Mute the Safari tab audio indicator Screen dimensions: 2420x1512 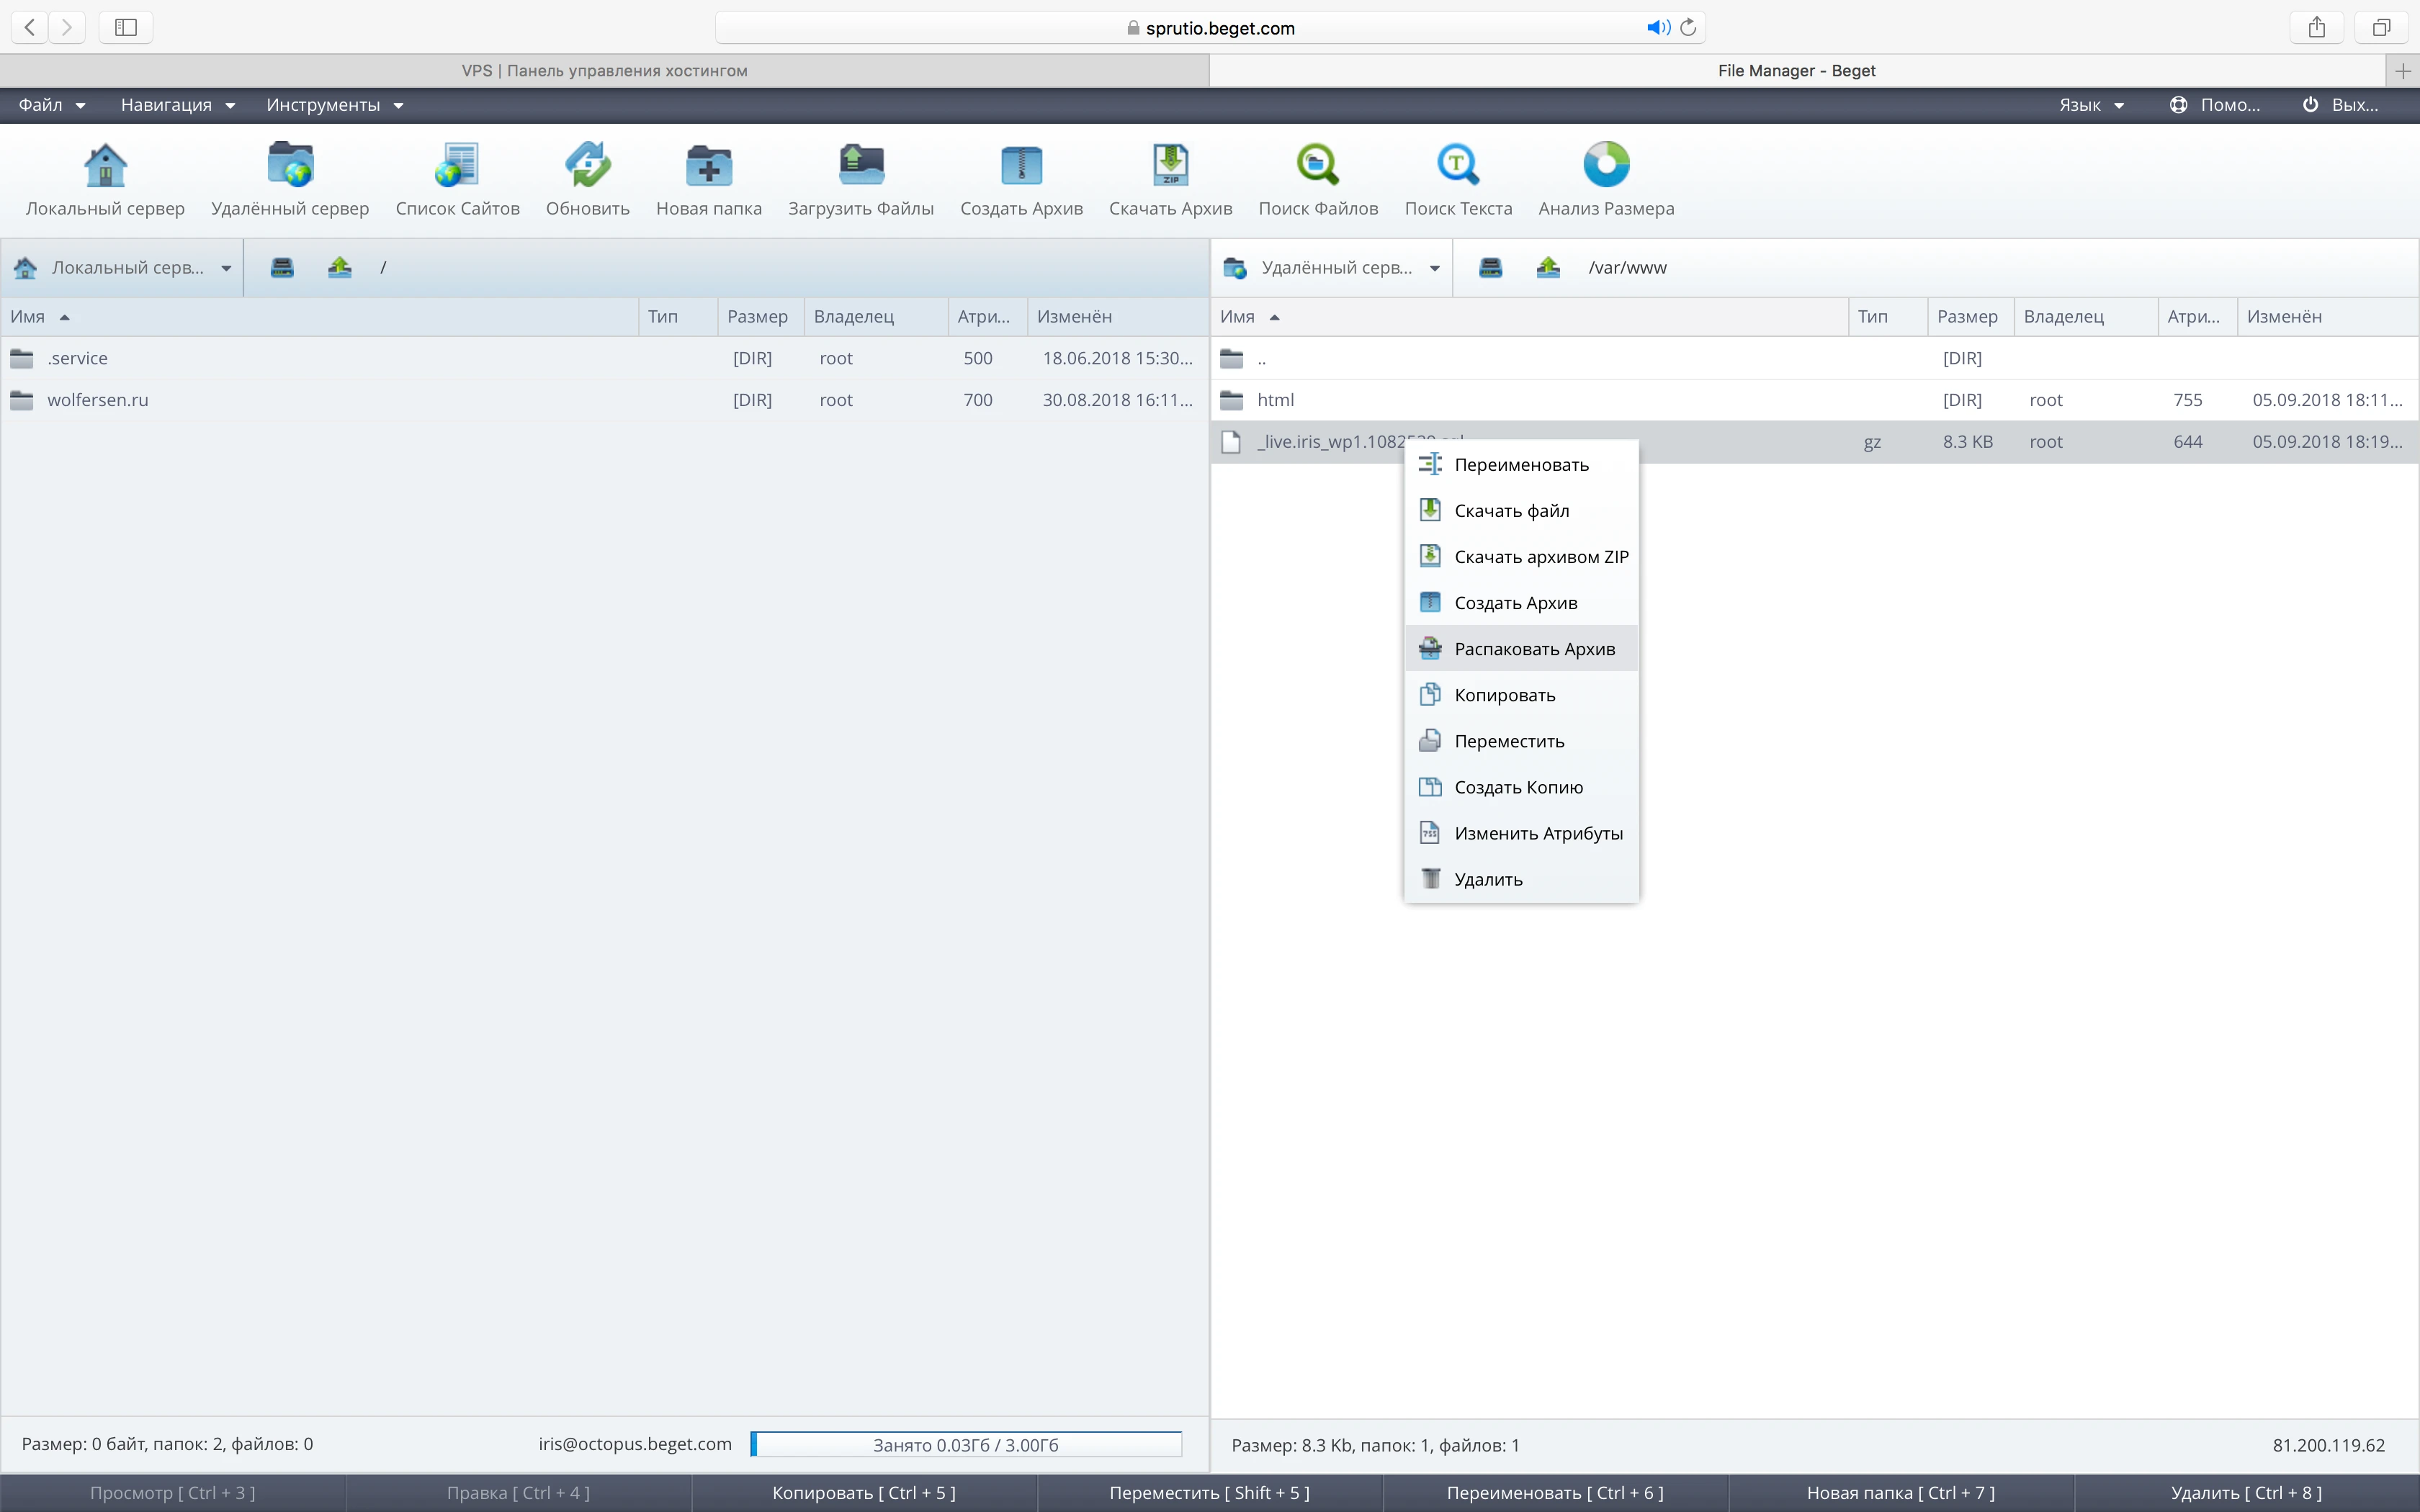coord(1657,28)
